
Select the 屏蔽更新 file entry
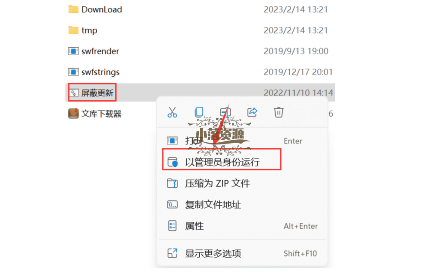(x=200, y=93)
